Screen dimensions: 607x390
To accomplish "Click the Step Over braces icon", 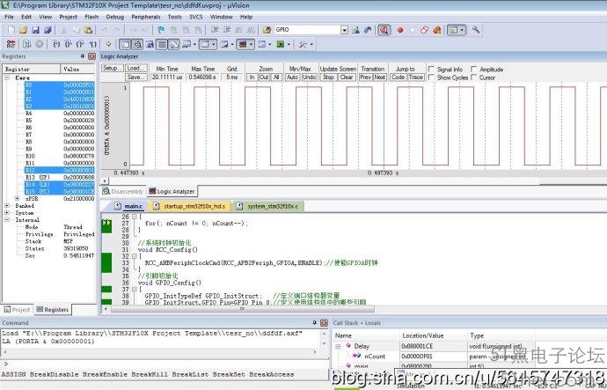I will click(x=68, y=44).
